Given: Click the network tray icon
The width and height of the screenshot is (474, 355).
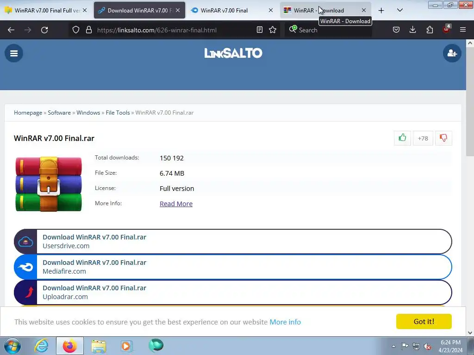Looking at the screenshot, I should (416, 346).
